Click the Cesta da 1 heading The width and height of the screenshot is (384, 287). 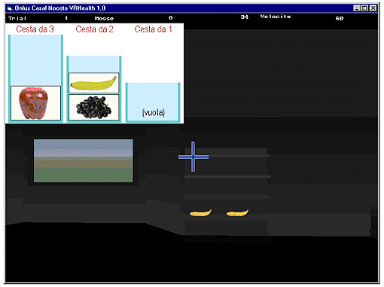[153, 29]
